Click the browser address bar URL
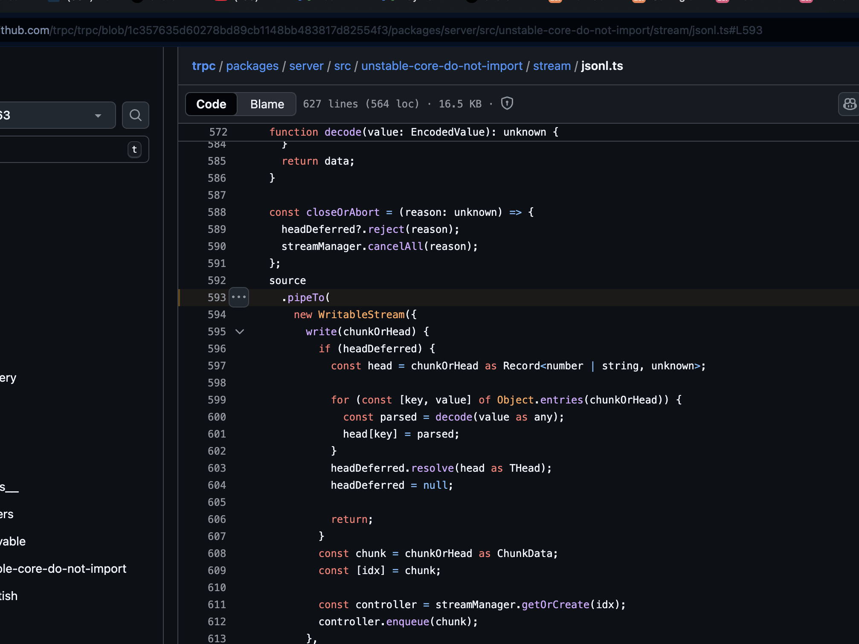859x644 pixels. (x=381, y=30)
